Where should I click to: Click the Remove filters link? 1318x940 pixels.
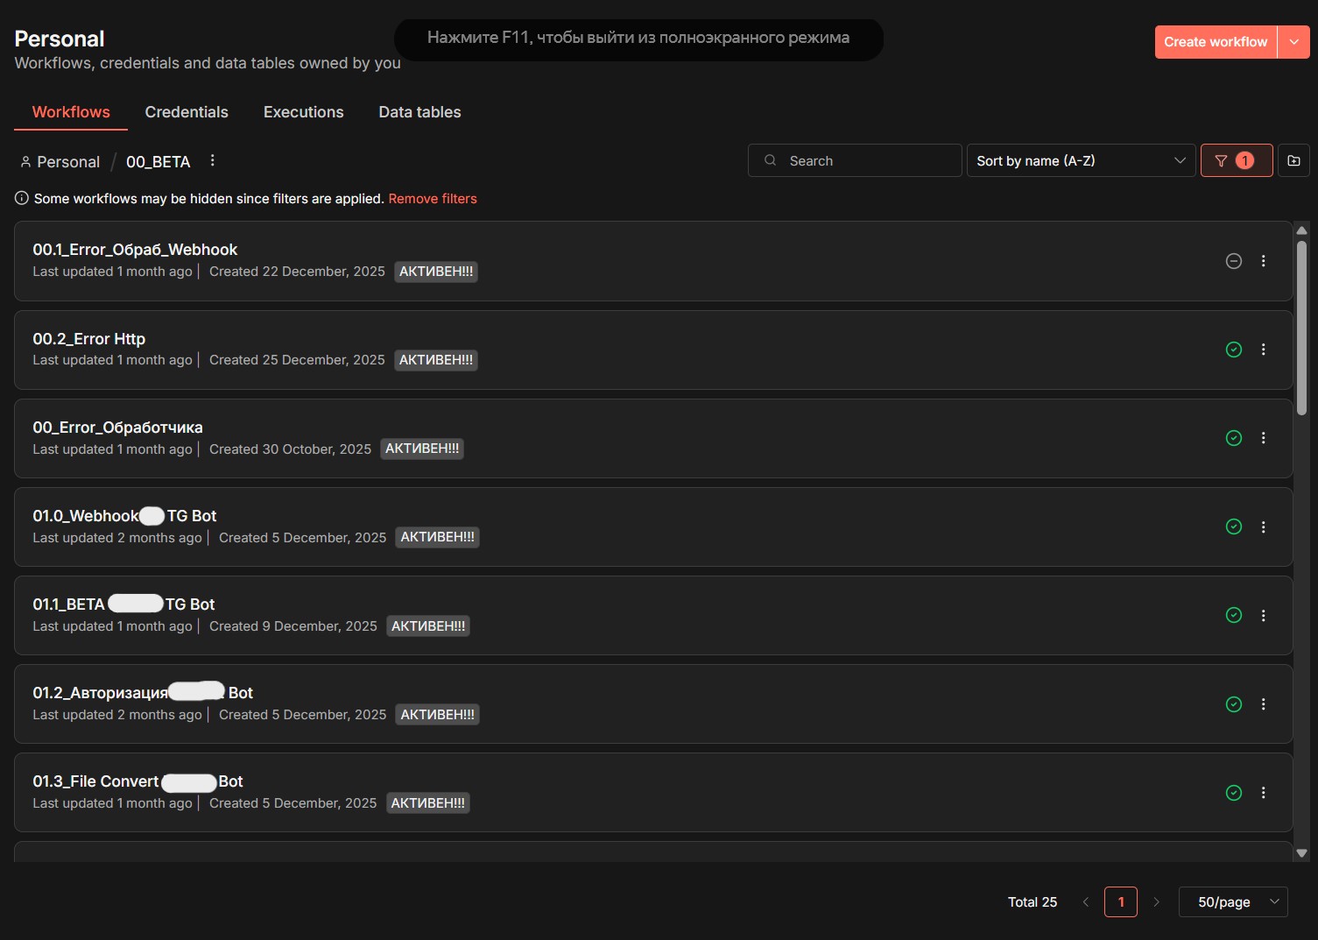click(433, 199)
